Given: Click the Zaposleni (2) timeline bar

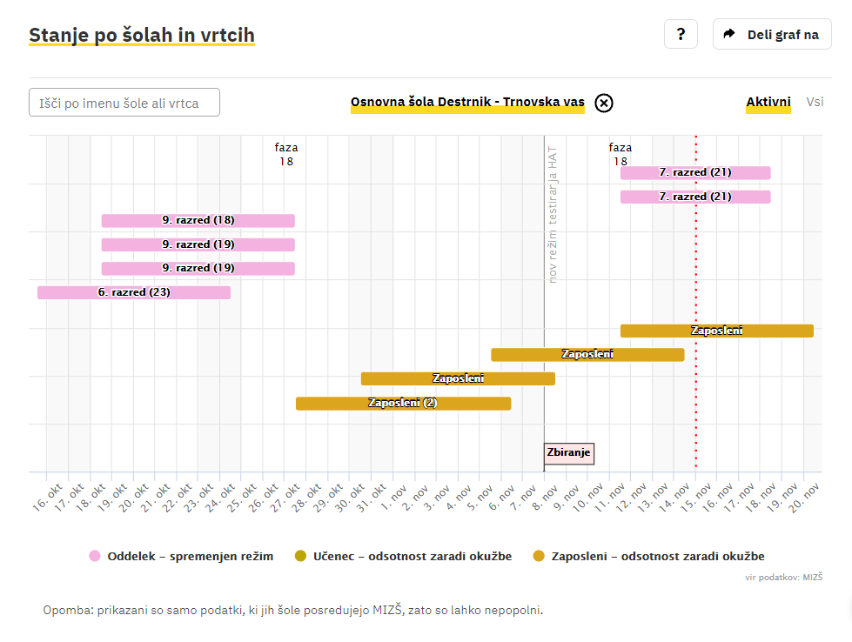Looking at the screenshot, I should (403, 403).
